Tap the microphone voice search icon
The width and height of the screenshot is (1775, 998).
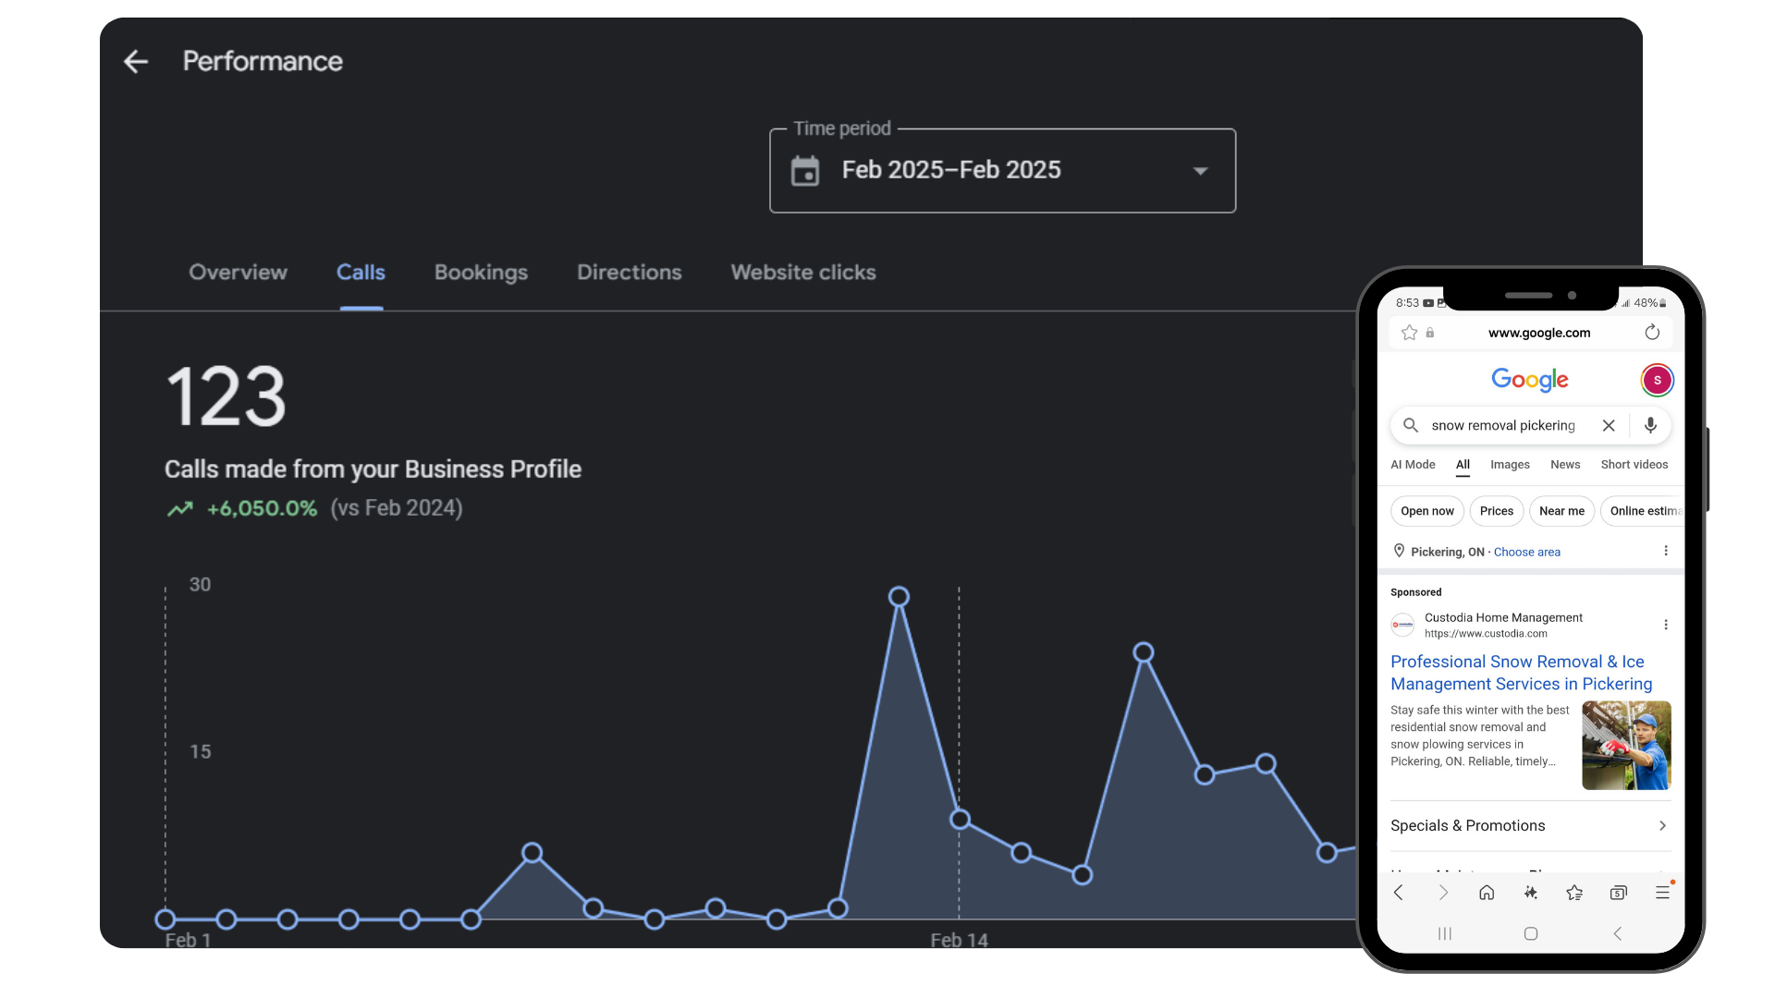[1650, 425]
